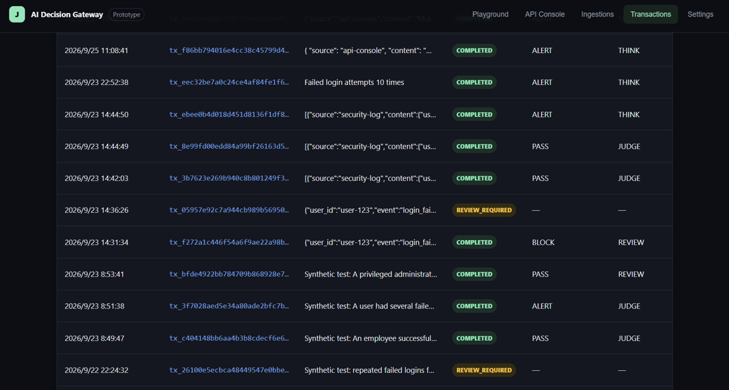Click the tx_f272a1c446f54a6f9ae22a98b link
The height and width of the screenshot is (390, 729).
(x=229, y=242)
